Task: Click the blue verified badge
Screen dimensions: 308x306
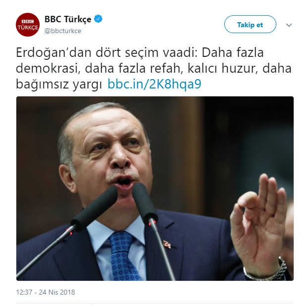Action: tap(98, 19)
